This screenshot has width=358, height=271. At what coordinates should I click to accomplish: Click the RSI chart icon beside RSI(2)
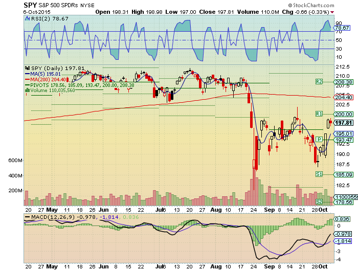point(28,19)
